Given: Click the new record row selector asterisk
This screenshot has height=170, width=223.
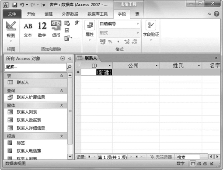Looking at the screenshot, I should coord(78,72).
